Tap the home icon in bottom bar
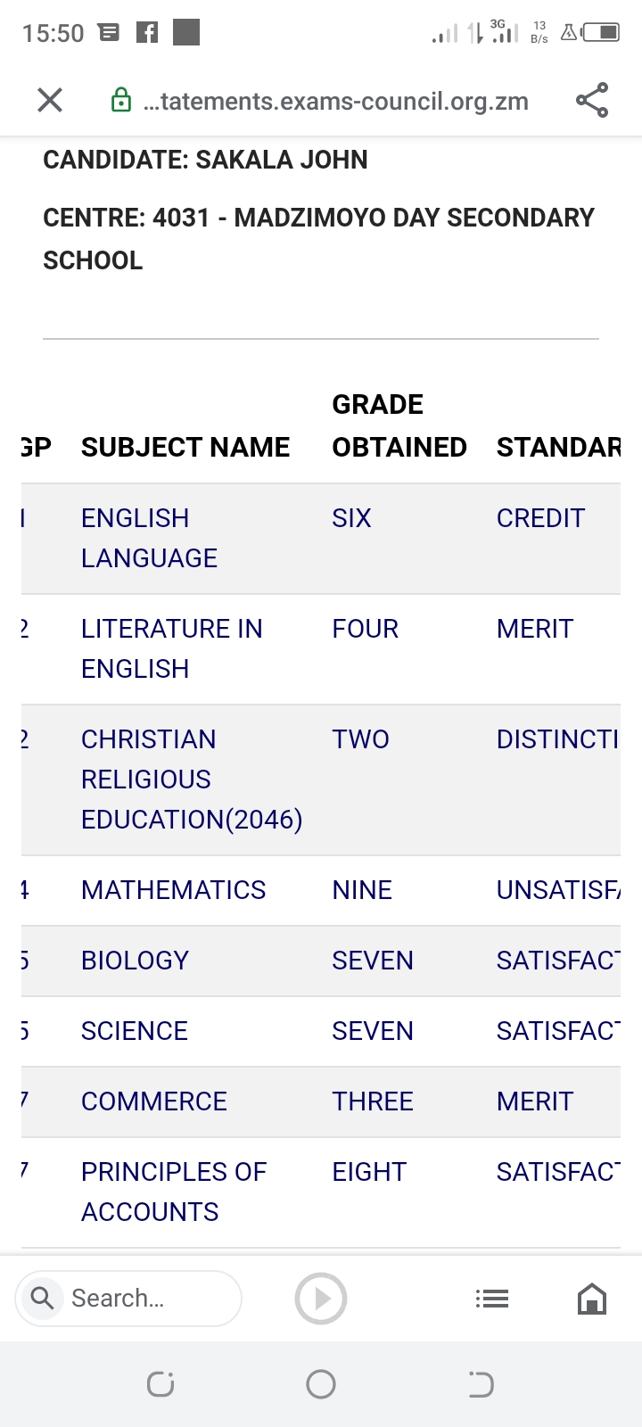This screenshot has height=1427, width=642. coord(592,1299)
